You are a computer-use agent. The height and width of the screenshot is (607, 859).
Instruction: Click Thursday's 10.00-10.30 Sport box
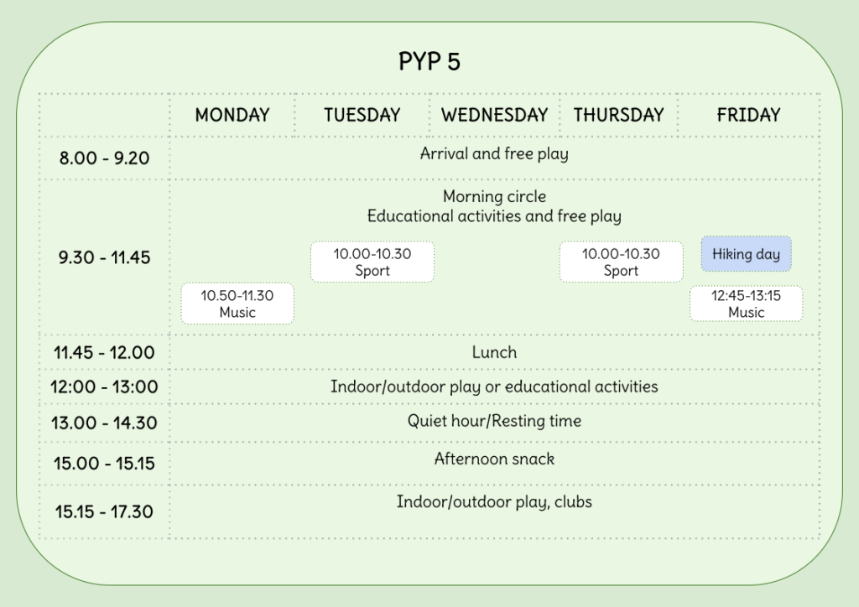pos(621,262)
